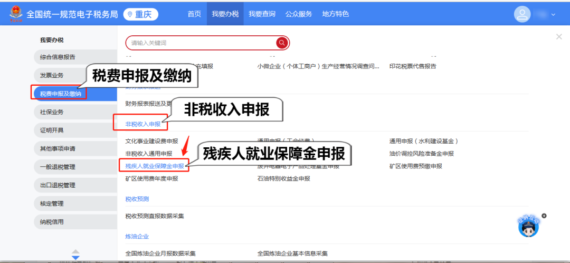Jump to the 非税收入申报 section heading
This screenshot has width=570, height=263.
point(142,124)
